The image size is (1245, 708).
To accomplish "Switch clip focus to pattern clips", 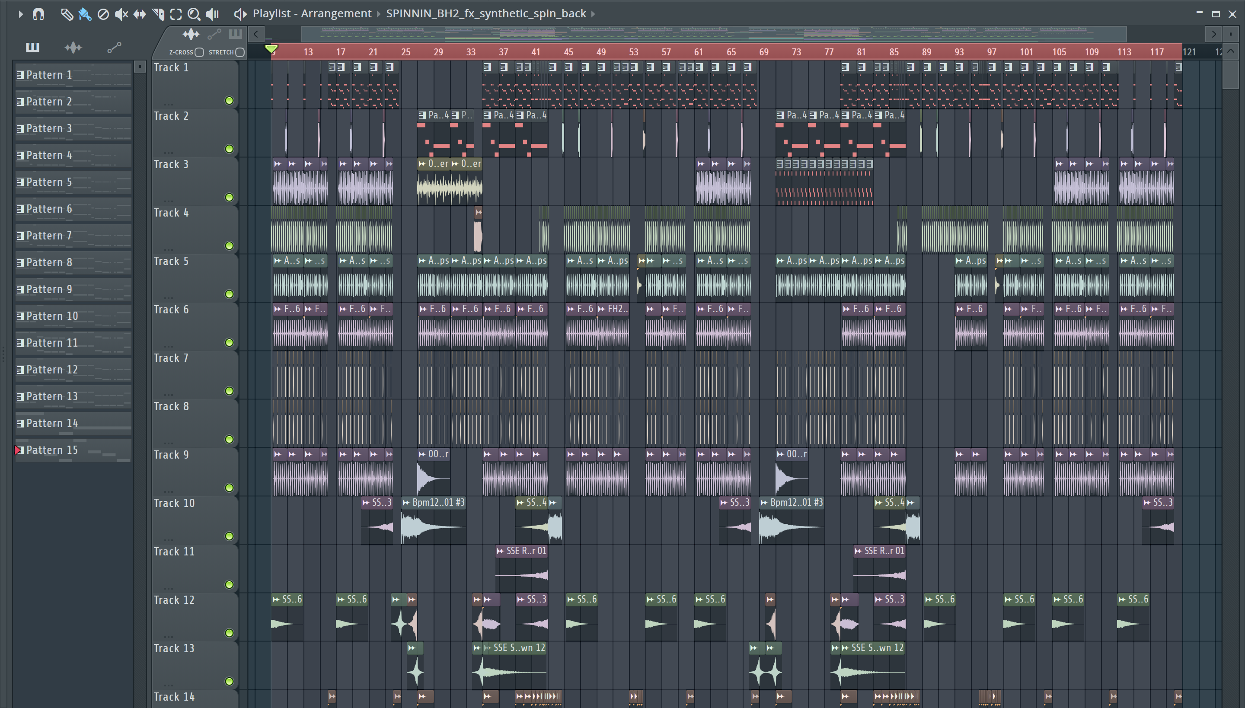I will pos(235,34).
